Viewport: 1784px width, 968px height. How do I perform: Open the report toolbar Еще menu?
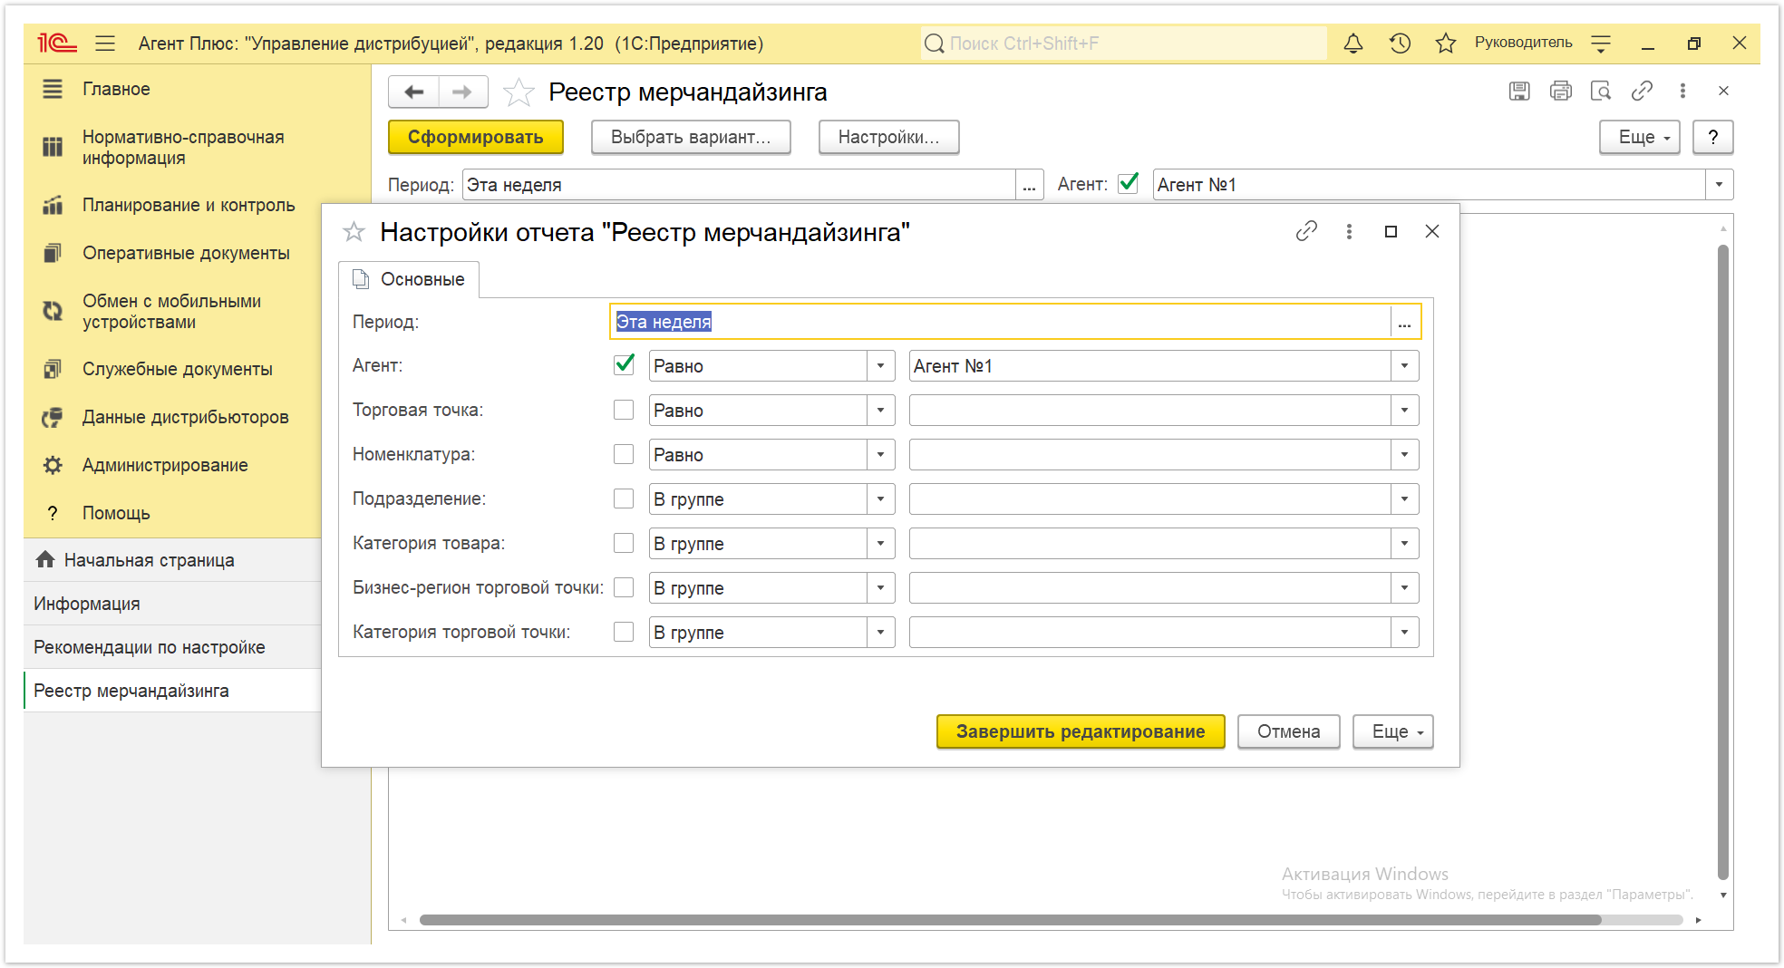(1639, 137)
